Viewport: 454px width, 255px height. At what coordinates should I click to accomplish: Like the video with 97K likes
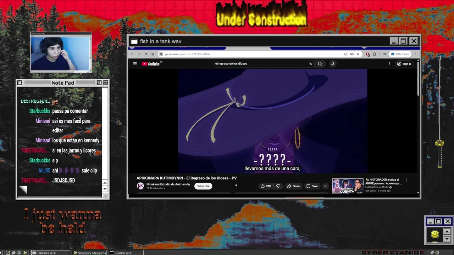(266, 186)
